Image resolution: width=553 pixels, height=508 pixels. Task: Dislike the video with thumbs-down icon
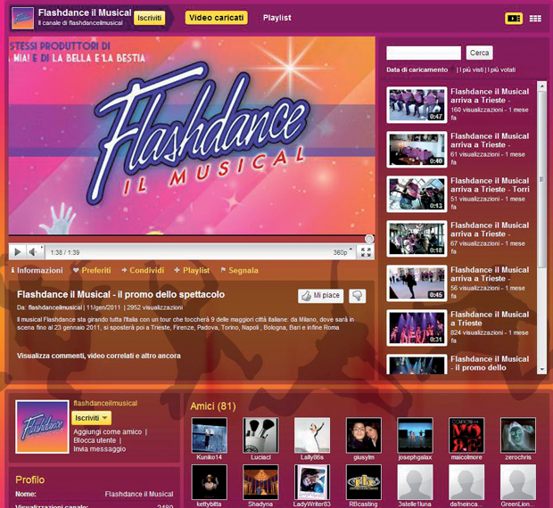358,296
